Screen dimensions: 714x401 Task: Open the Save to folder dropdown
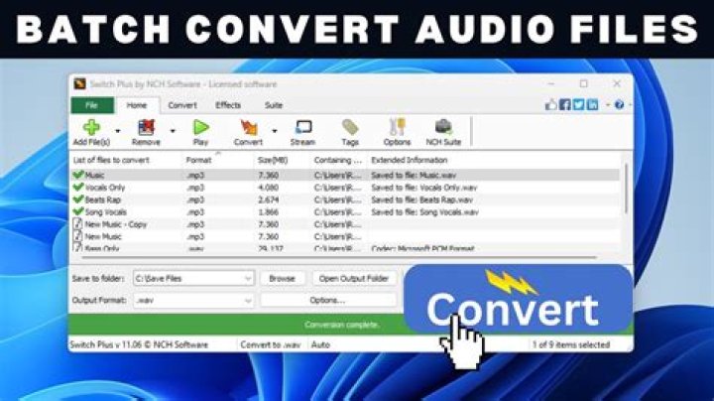pyautogui.click(x=248, y=279)
